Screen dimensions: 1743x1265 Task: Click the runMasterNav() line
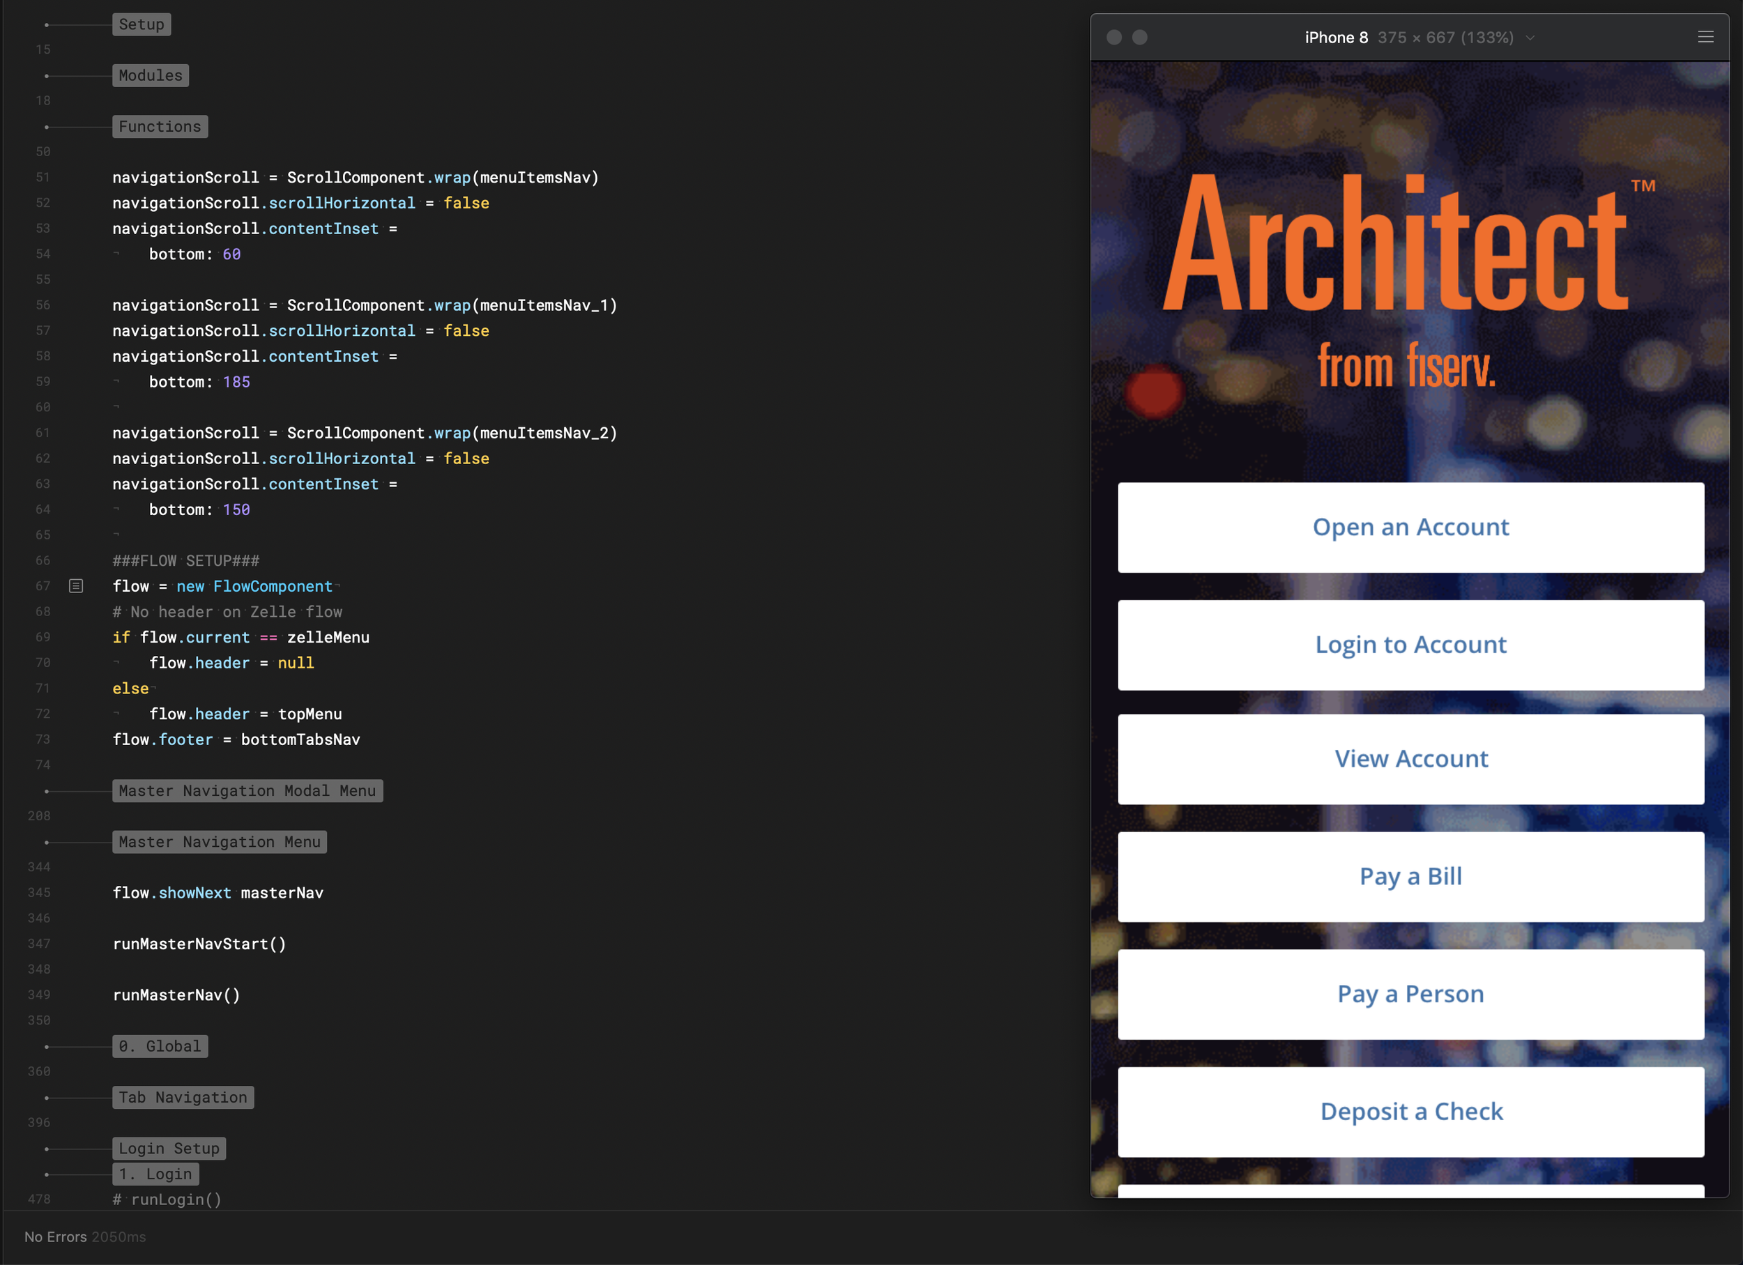(176, 995)
